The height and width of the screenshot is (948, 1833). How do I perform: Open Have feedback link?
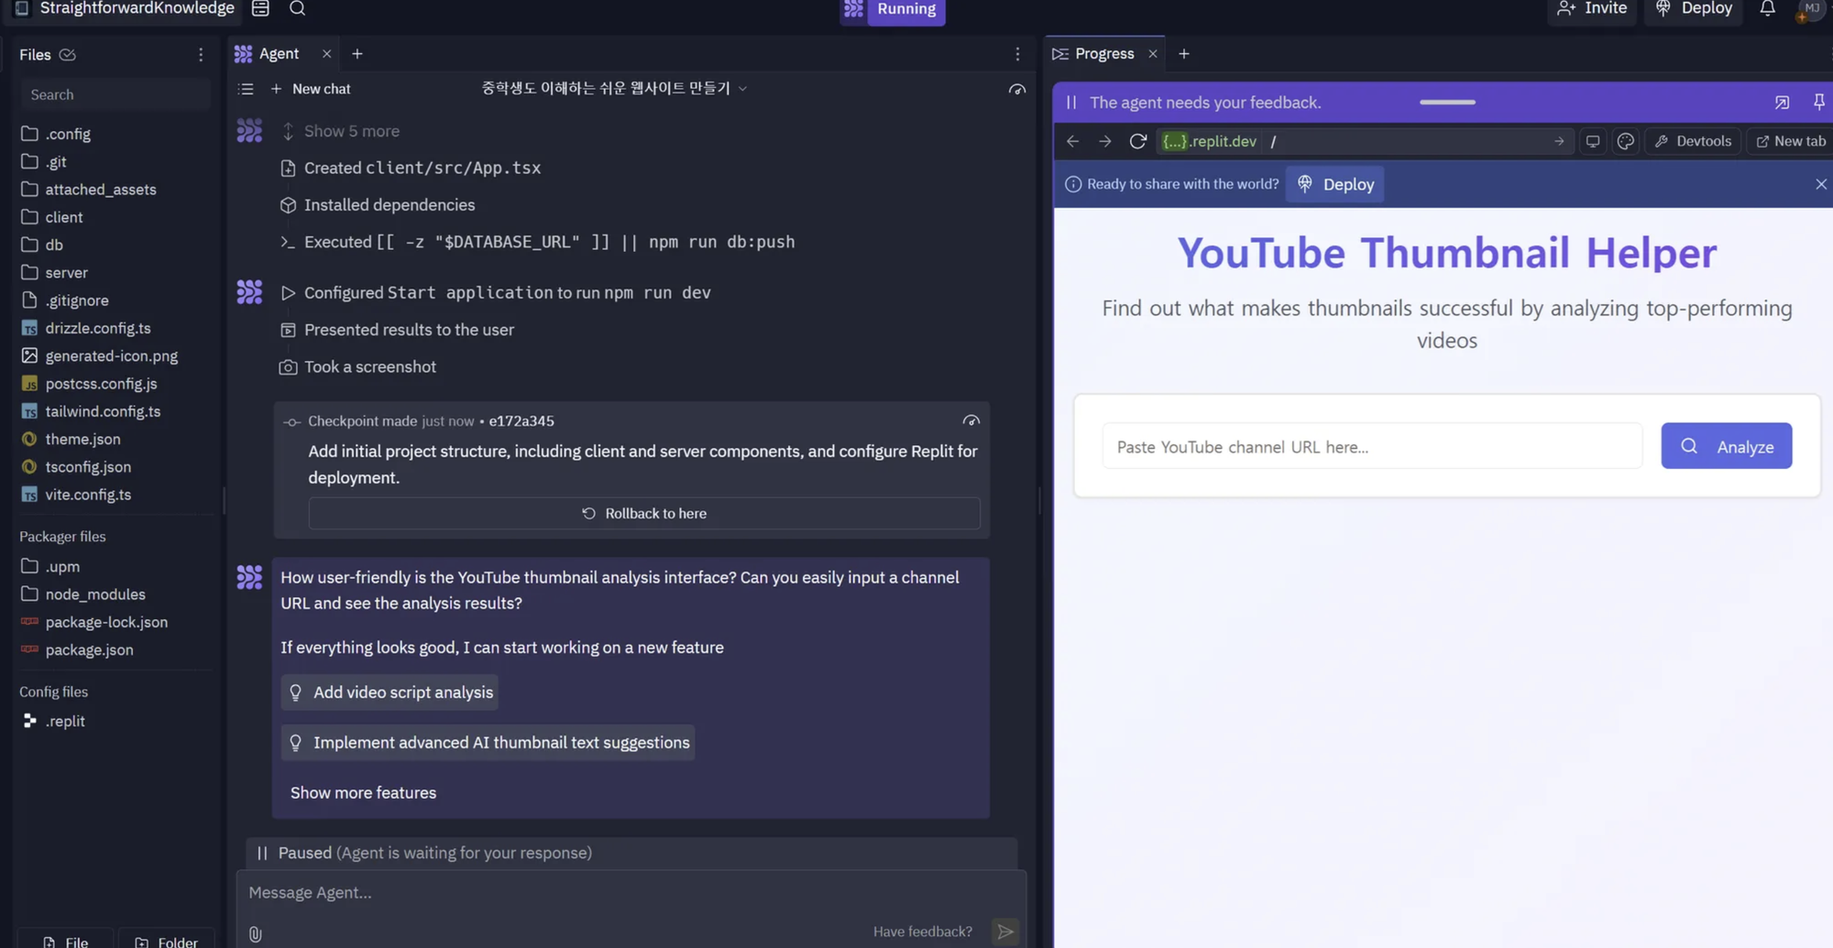pyautogui.click(x=922, y=932)
